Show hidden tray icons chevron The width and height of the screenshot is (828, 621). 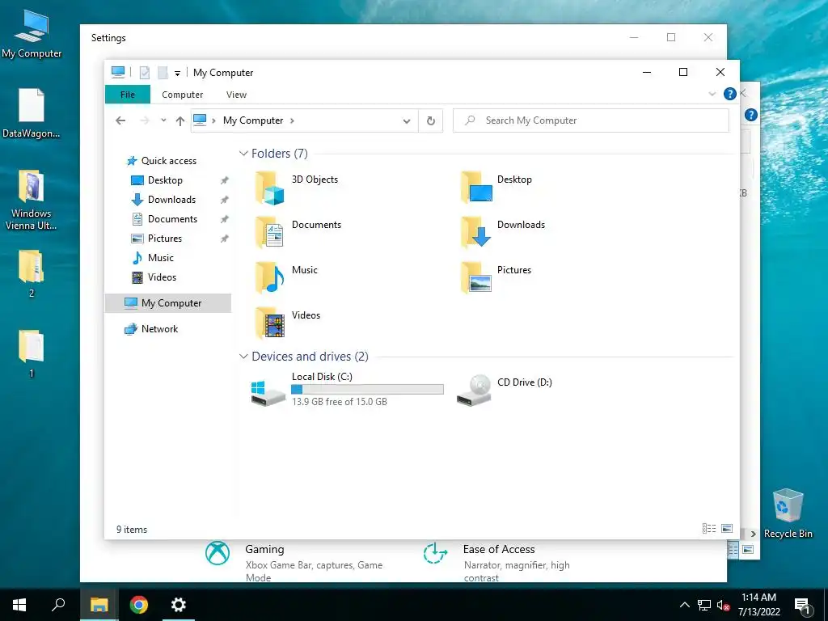[x=684, y=605]
